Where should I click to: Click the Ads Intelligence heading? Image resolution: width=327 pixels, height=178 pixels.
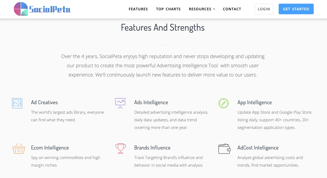tap(151, 102)
